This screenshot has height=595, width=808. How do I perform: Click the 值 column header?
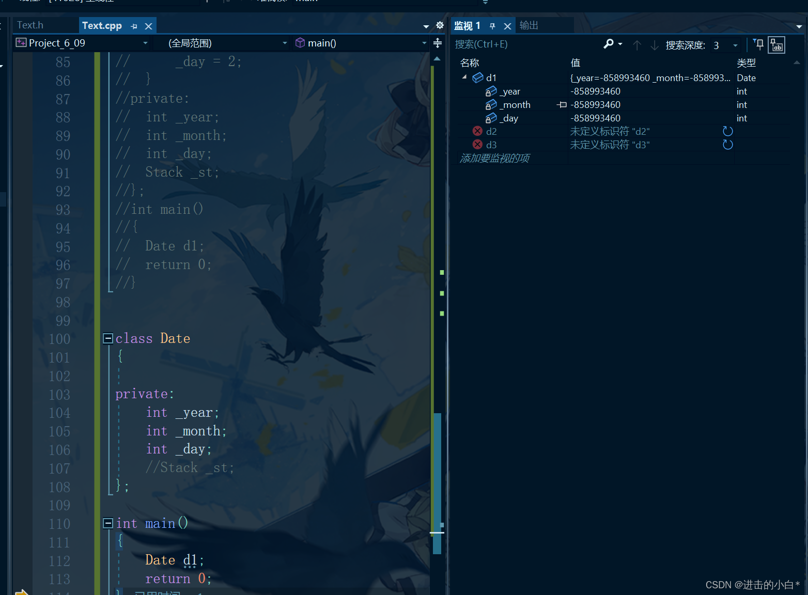coord(575,63)
